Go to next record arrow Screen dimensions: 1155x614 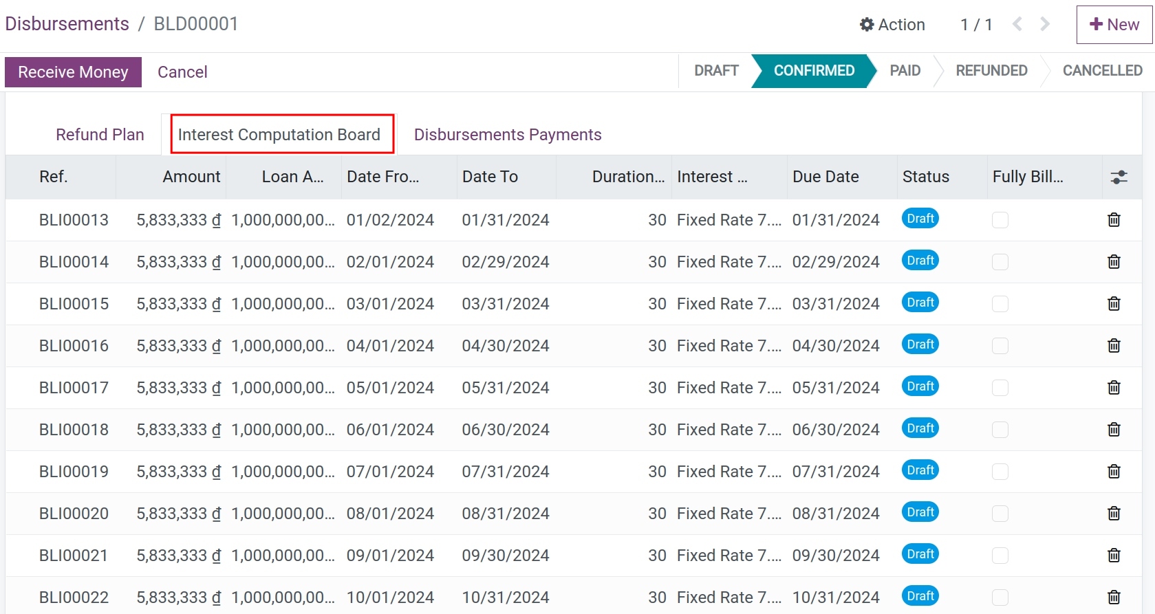tap(1045, 25)
